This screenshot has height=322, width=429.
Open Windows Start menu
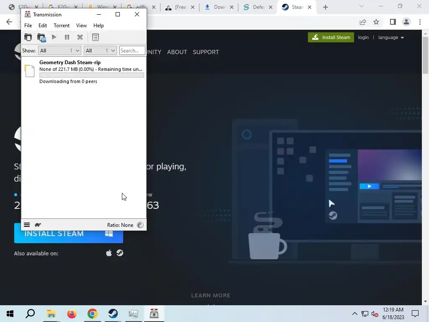[10, 314]
